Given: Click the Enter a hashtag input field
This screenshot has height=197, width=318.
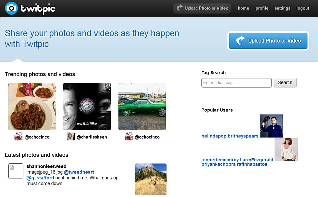Looking at the screenshot, I should pos(236,83).
